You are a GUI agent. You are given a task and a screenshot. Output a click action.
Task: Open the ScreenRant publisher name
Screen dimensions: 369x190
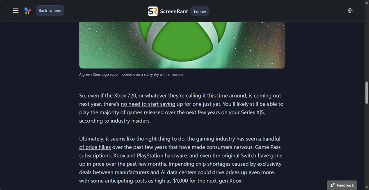pos(173,11)
